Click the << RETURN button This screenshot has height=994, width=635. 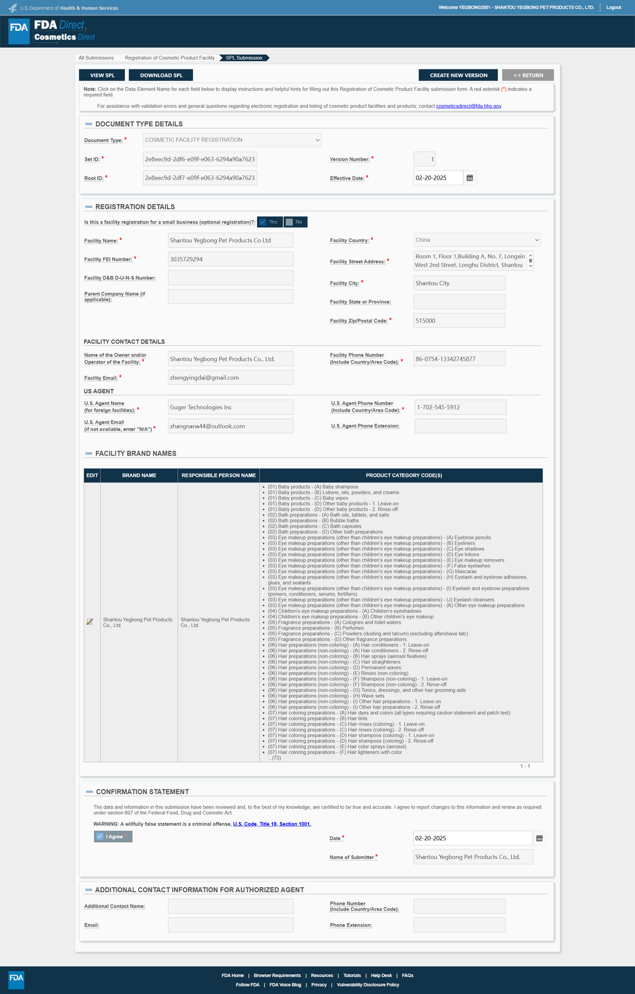[x=528, y=75]
